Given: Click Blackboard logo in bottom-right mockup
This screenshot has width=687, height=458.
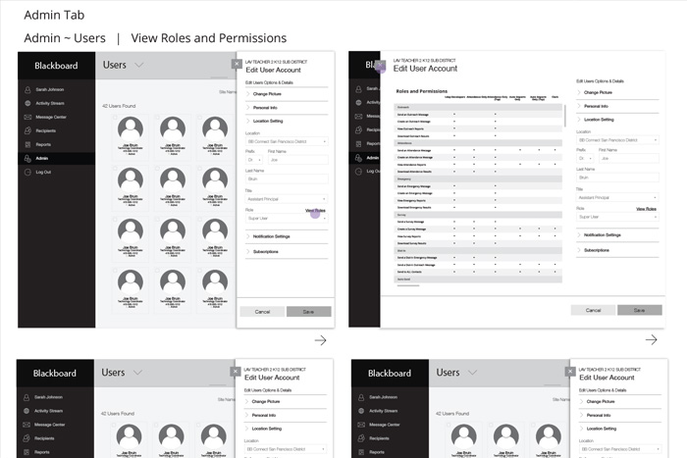Looking at the screenshot, I should click(x=390, y=374).
